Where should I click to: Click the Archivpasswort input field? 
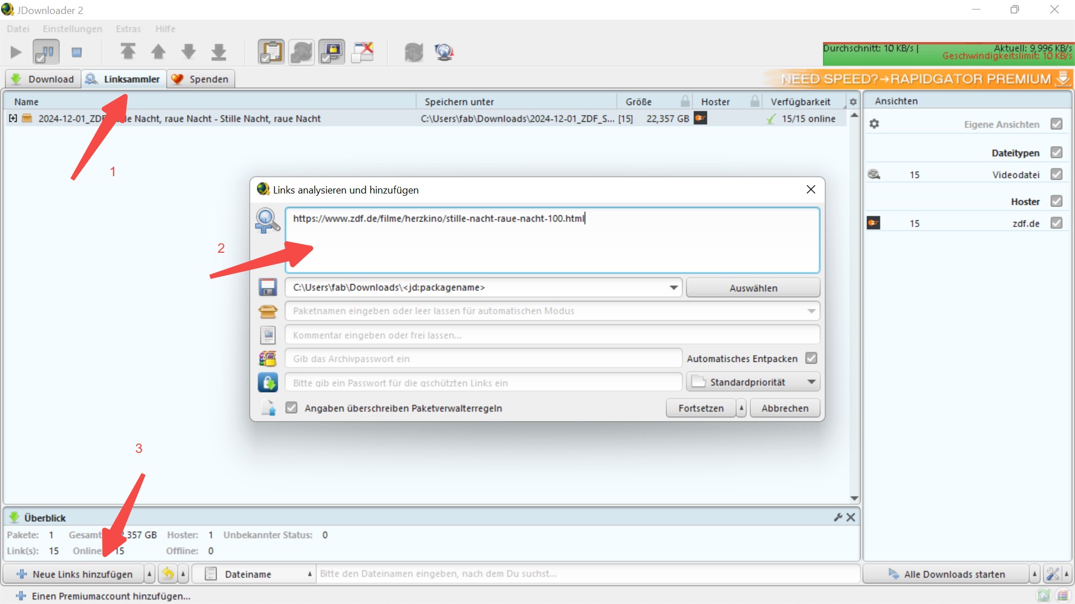pos(483,358)
